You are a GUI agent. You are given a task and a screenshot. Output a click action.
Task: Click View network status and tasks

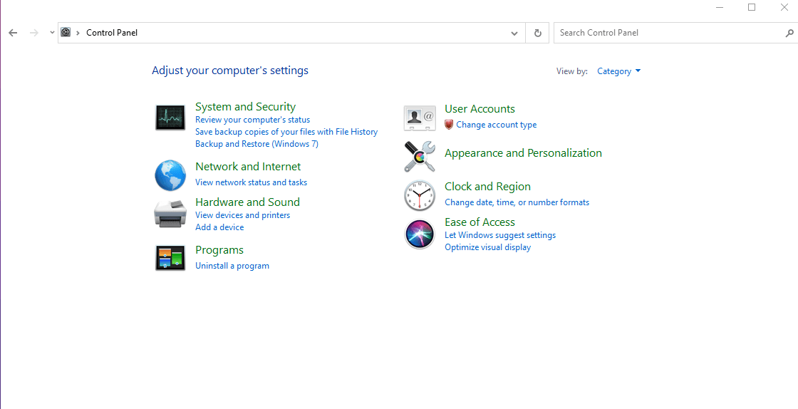coord(251,182)
